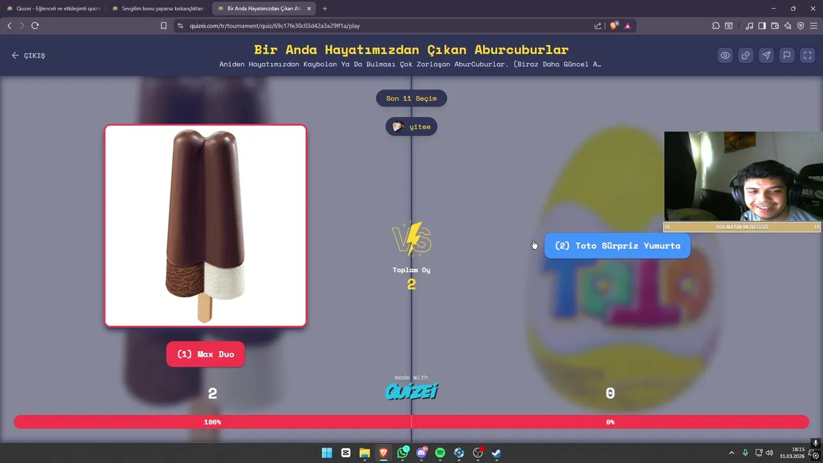This screenshot has width=823, height=463.
Task: Open Spotify from the taskbar
Action: point(440,453)
